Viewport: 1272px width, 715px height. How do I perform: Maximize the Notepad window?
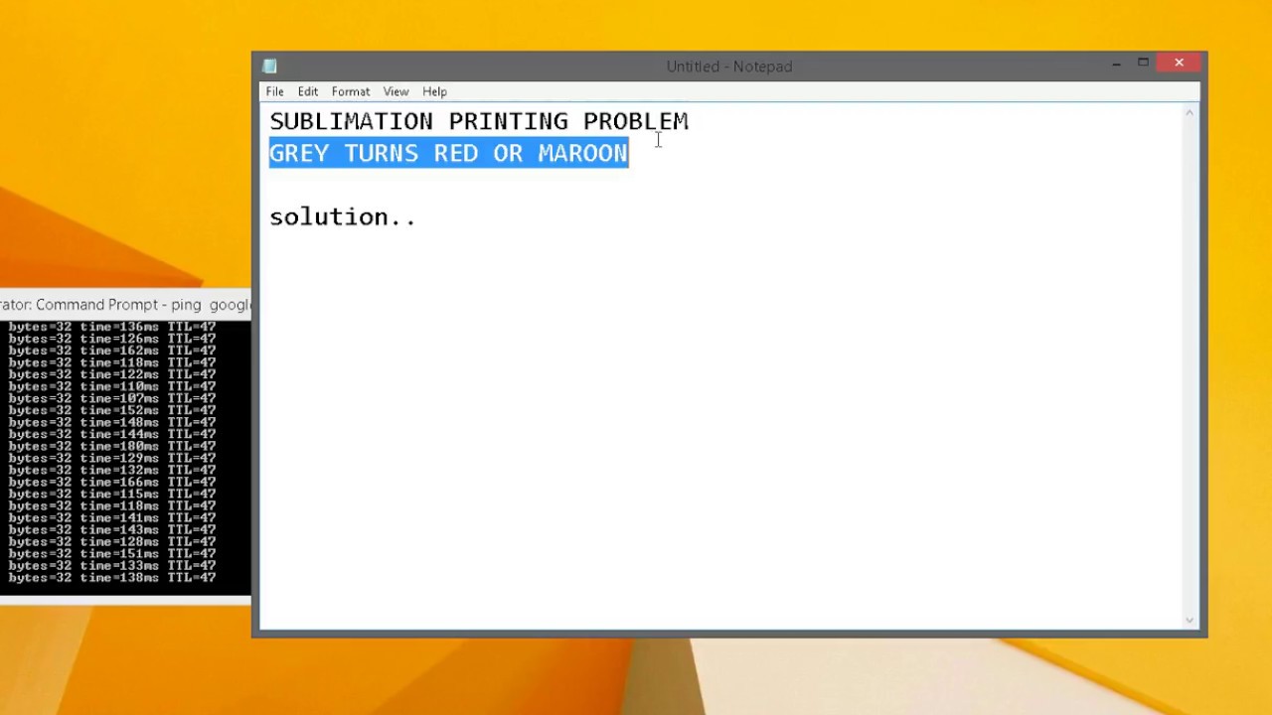pos(1143,64)
